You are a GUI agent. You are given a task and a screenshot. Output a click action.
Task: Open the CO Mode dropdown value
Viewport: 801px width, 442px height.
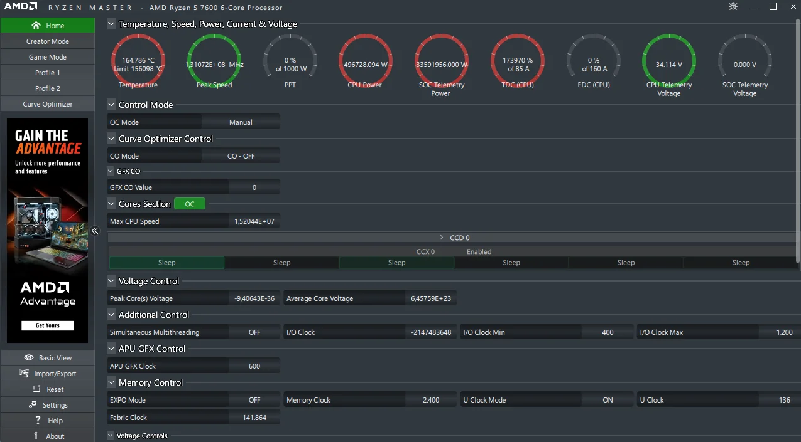tap(241, 156)
